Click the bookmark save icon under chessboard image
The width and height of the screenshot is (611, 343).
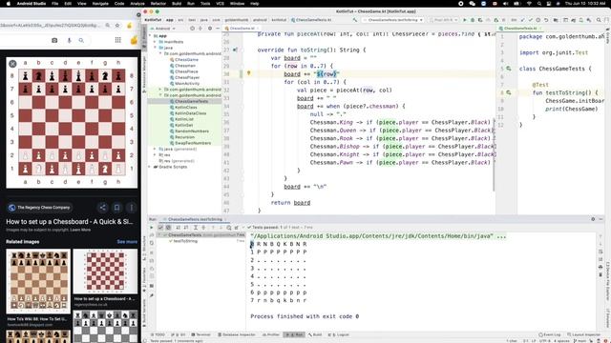pos(116,208)
